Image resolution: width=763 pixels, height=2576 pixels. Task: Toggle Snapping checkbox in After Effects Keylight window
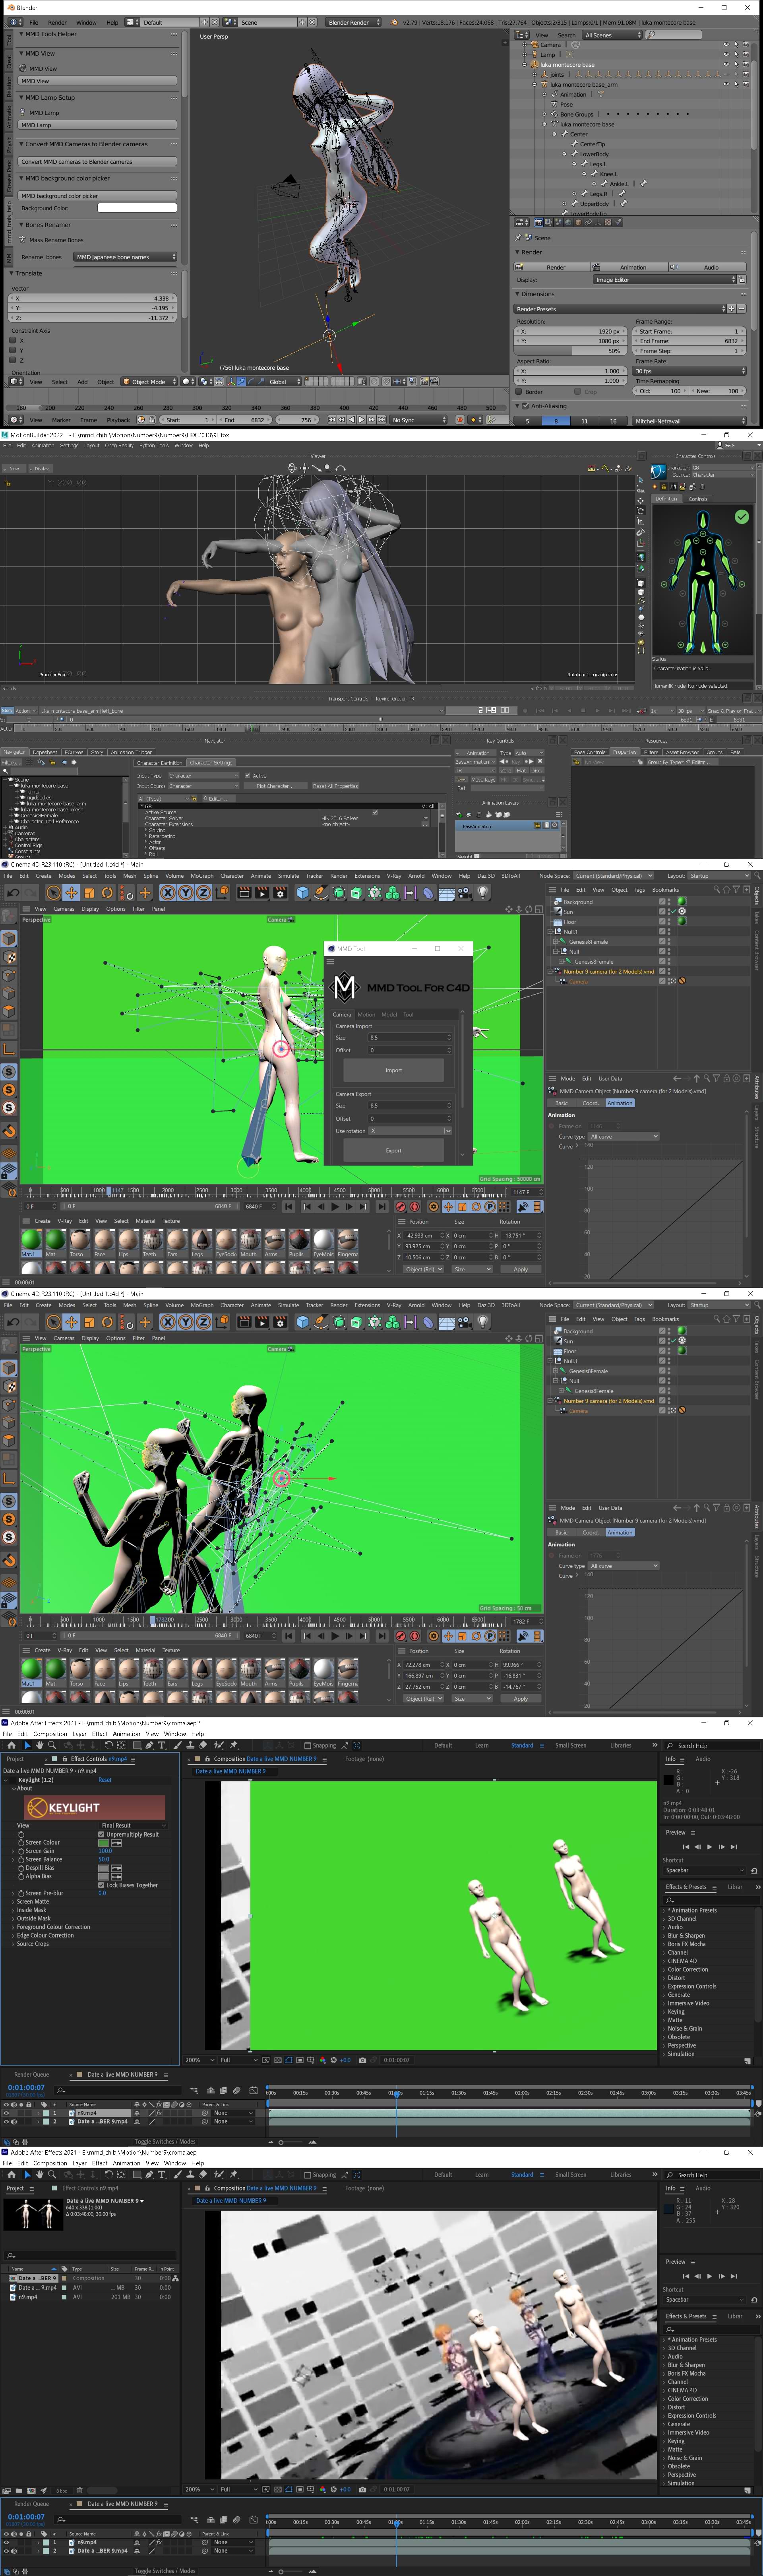click(308, 1746)
